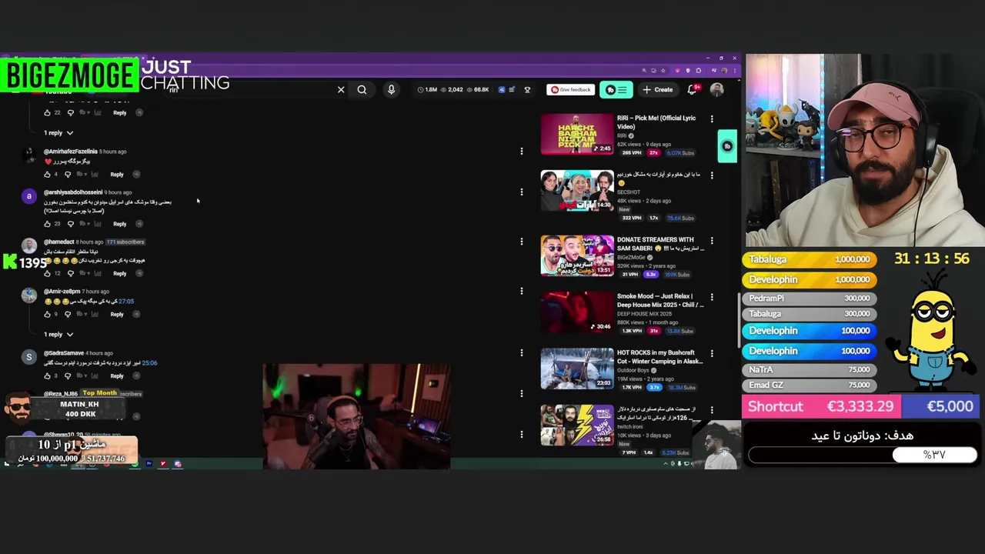Screen dimensions: 985x554
Task: Open options menu for @Amir-ze8pm comment
Action: pyautogui.click(x=521, y=291)
